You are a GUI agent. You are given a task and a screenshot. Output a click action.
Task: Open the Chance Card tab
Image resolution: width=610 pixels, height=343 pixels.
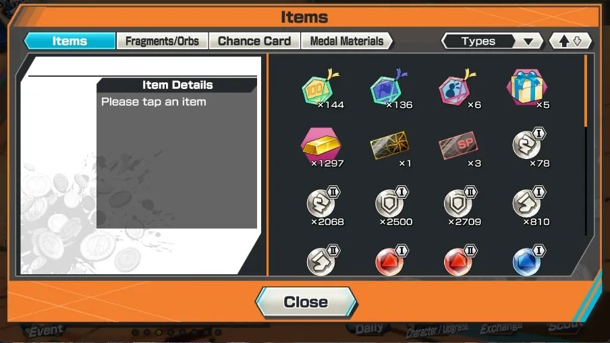[254, 41]
